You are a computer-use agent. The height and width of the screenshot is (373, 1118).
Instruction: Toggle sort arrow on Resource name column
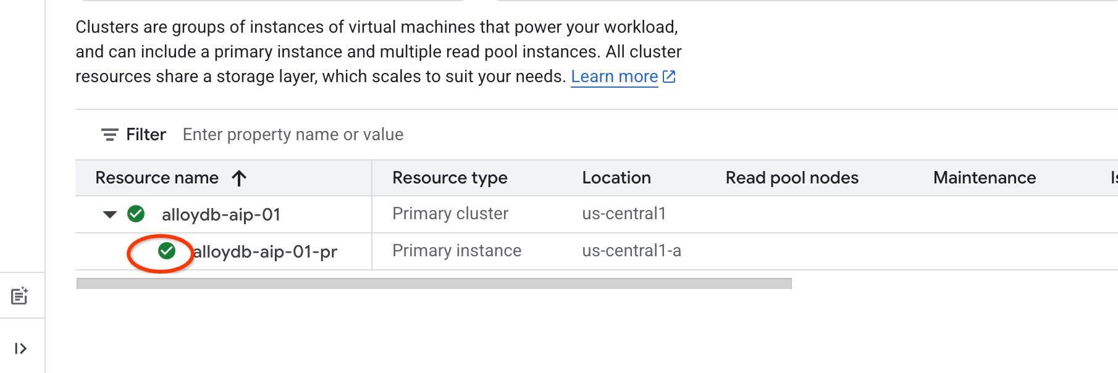point(239,178)
